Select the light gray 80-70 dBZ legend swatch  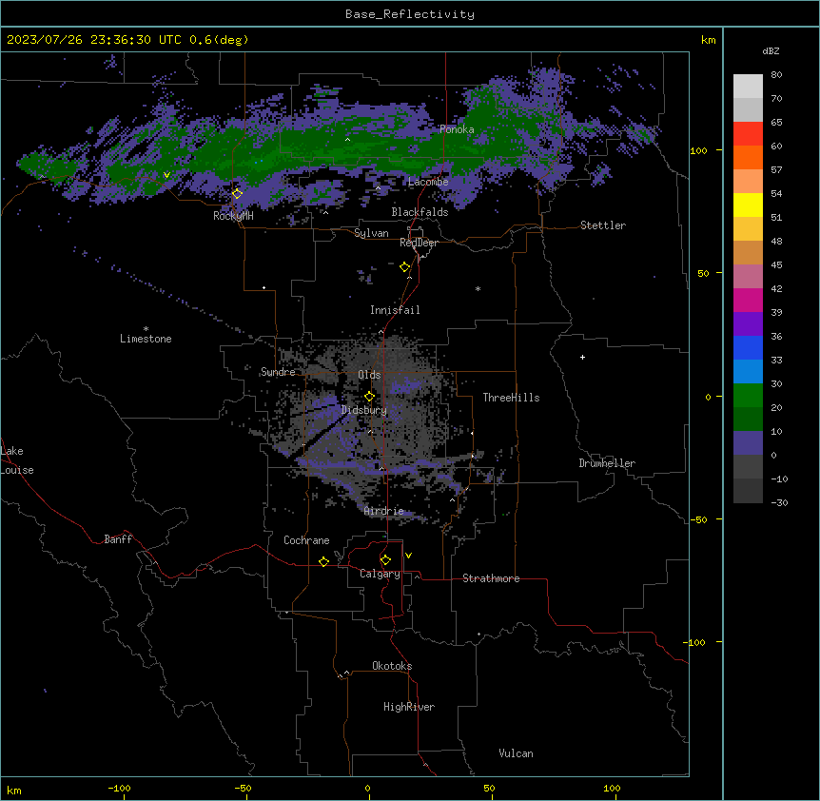[x=748, y=87]
